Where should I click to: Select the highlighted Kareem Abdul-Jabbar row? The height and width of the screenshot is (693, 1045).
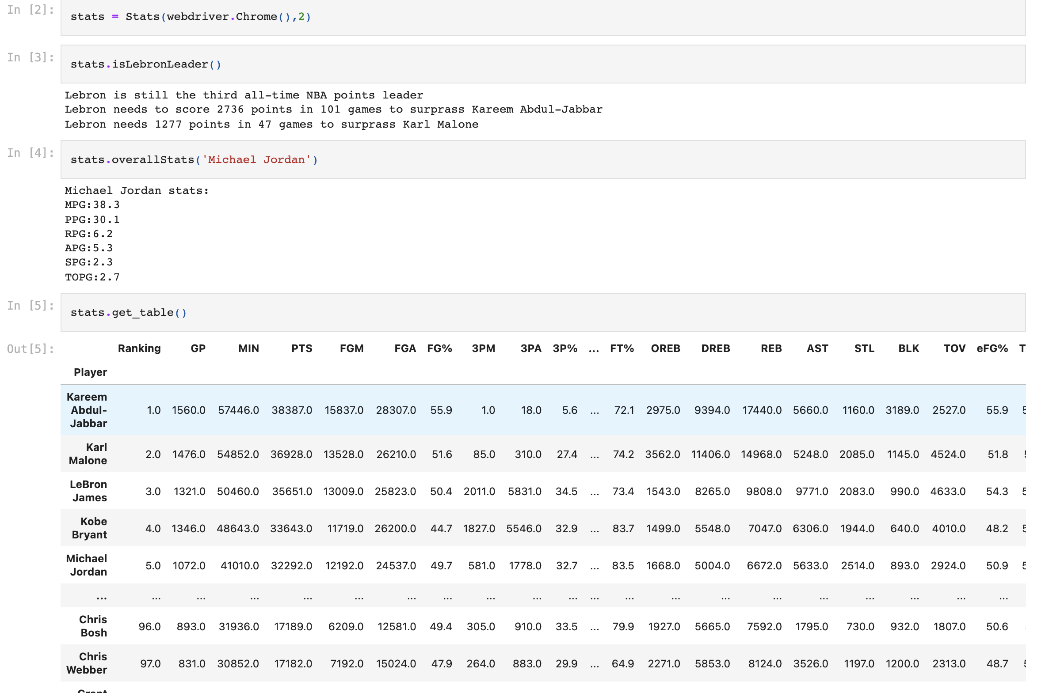coord(442,410)
